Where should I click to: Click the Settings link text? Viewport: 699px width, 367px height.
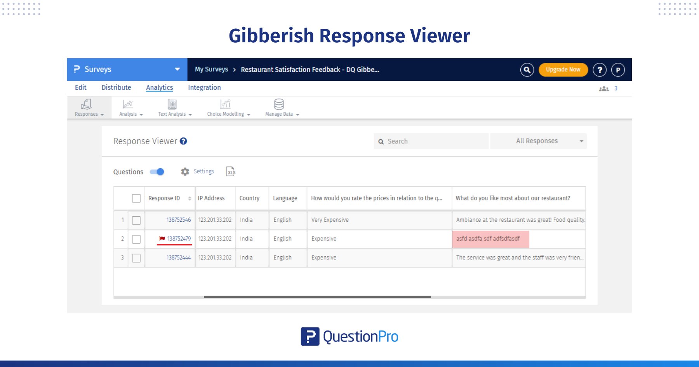[x=204, y=171]
